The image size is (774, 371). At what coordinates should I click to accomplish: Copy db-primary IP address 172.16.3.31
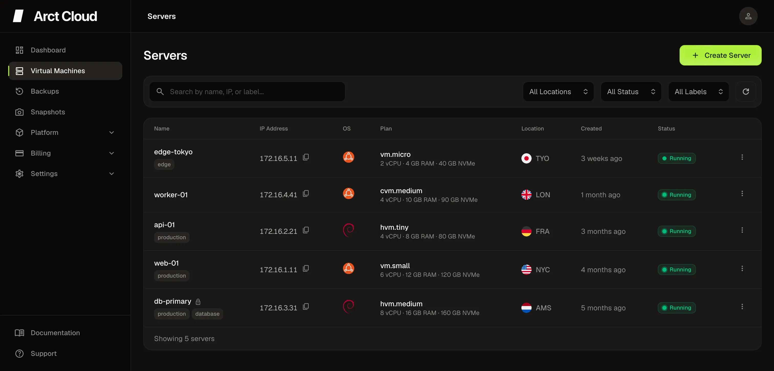click(306, 307)
